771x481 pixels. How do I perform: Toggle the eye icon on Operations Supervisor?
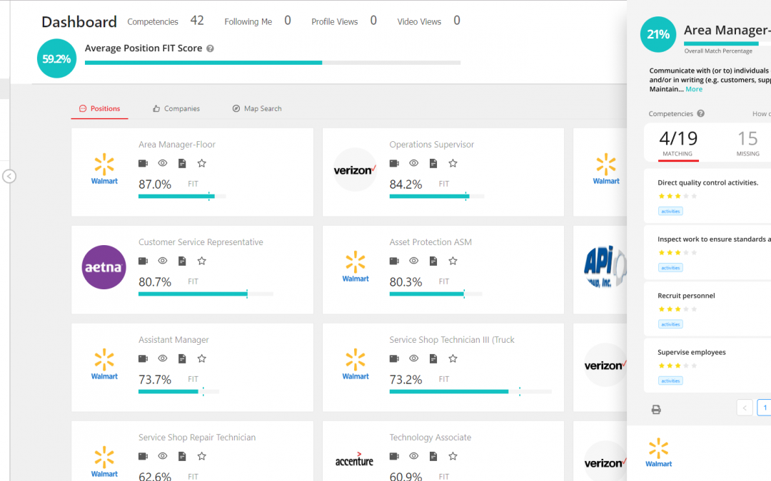point(414,163)
